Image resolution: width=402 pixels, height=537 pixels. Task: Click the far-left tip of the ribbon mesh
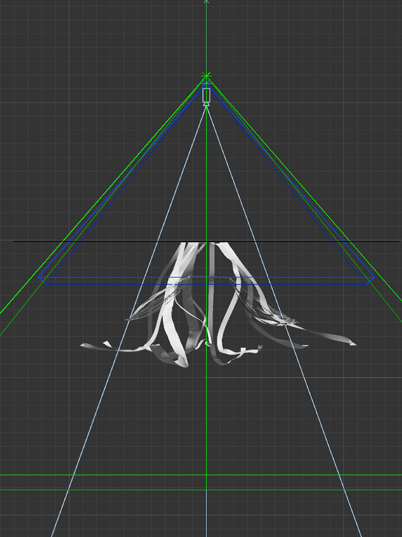click(82, 345)
